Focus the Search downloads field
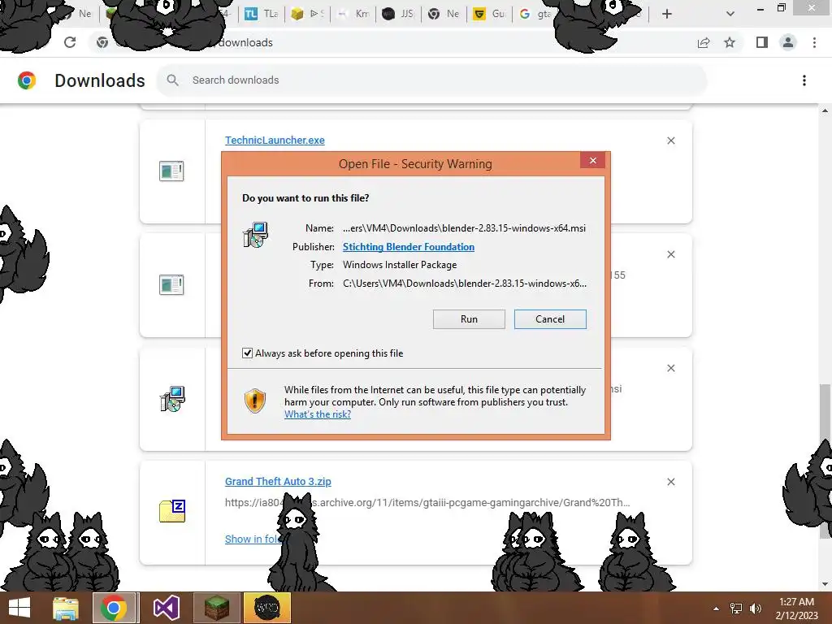This screenshot has width=832, height=624. coord(432,80)
